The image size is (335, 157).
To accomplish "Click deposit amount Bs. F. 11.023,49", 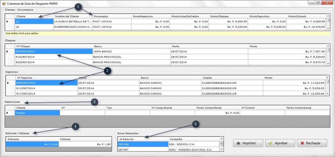I will [294, 83].
